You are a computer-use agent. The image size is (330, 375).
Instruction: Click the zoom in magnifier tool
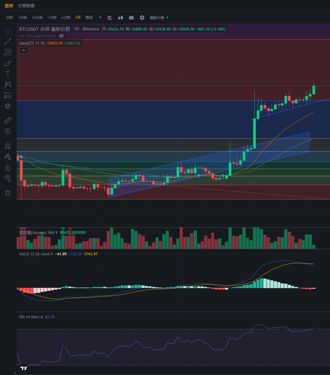point(8,131)
